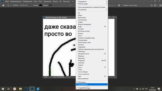Click the Home icon in options bar
The height and width of the screenshot is (91, 162).
(x=3, y=5)
